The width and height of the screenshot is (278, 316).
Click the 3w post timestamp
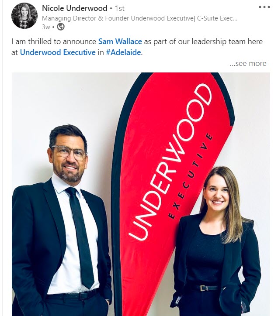tap(46, 27)
